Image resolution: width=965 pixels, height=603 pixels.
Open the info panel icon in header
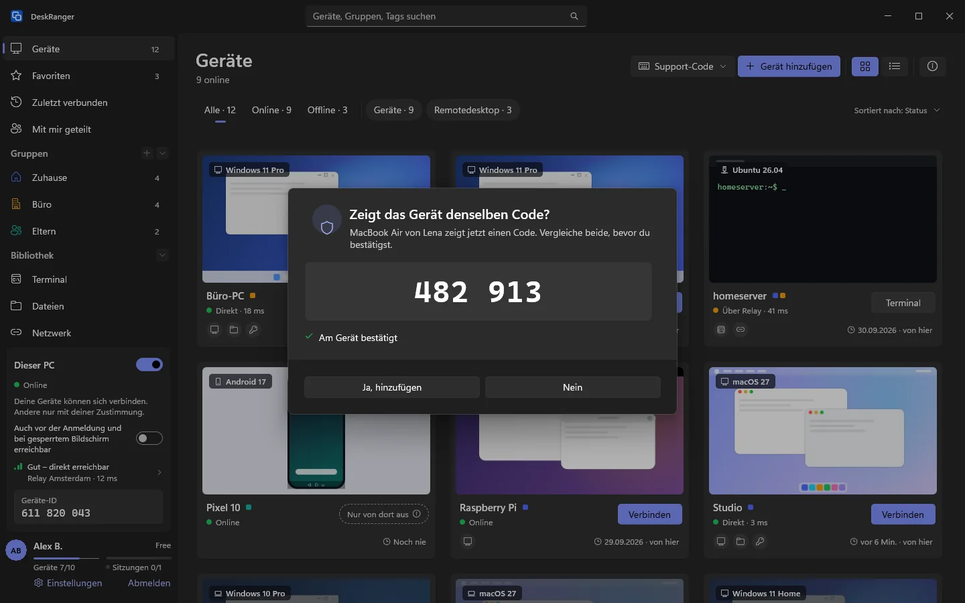click(932, 66)
